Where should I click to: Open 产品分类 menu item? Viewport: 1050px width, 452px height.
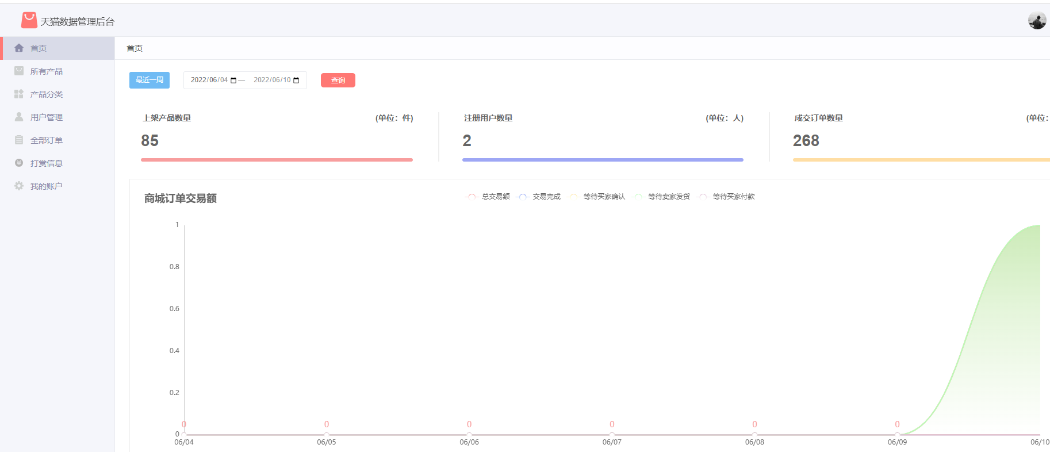pyautogui.click(x=58, y=94)
